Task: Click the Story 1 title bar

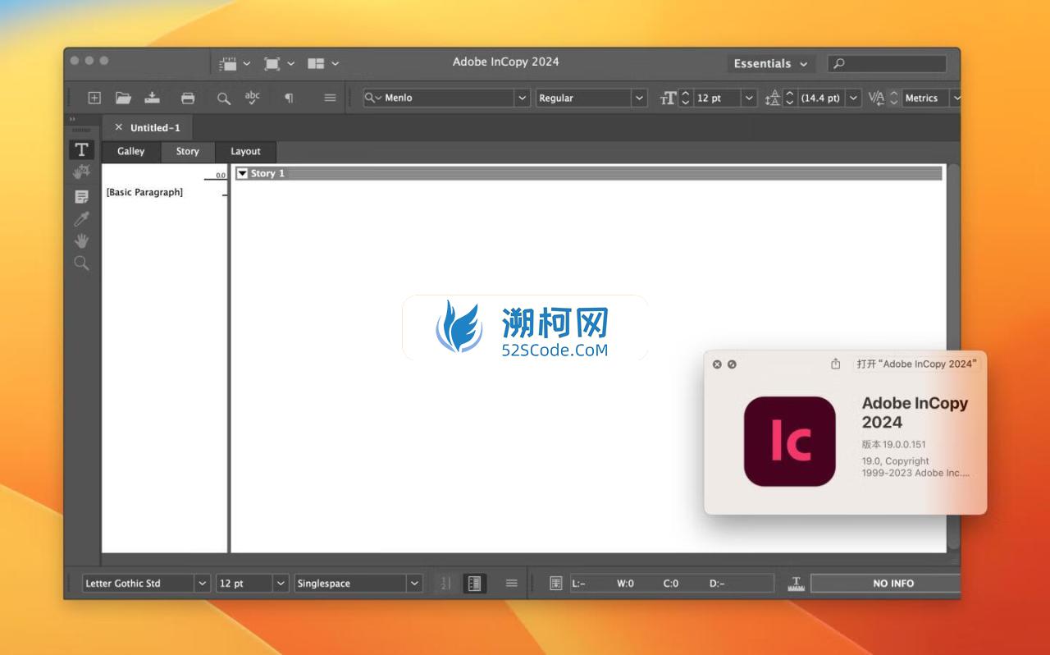Action: pos(588,173)
